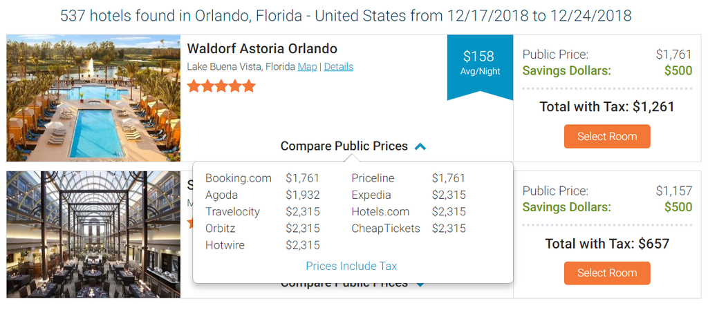Collapse Compare Public Prices chevron for Waldorf Astoria
Screen dimensions: 708x310
(x=420, y=146)
